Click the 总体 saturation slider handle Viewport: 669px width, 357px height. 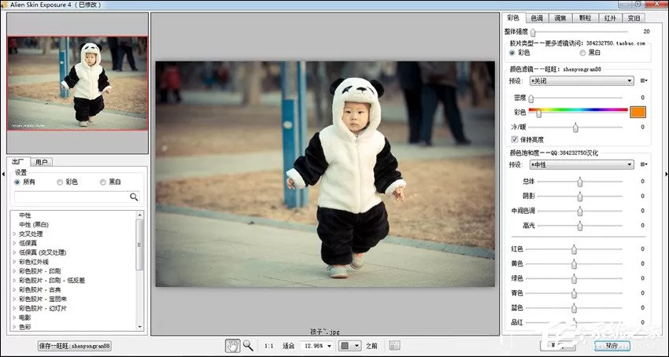580,182
